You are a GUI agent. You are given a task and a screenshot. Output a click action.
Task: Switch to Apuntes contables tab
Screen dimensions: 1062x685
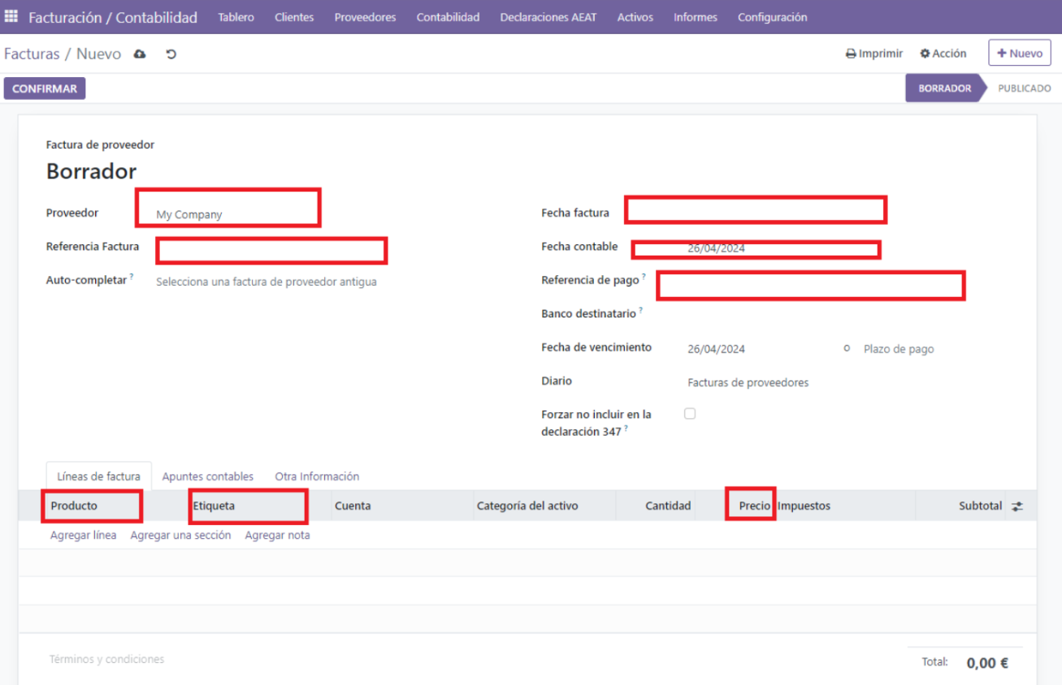pos(208,476)
